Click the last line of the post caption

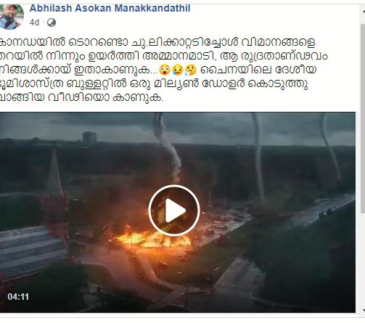coord(82,97)
